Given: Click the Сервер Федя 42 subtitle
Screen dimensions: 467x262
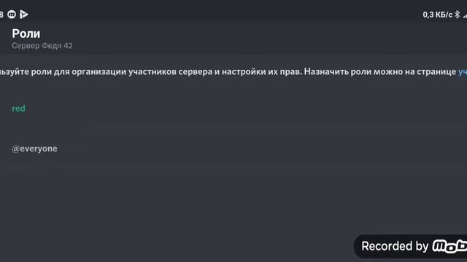Looking at the screenshot, I should click(x=42, y=46).
